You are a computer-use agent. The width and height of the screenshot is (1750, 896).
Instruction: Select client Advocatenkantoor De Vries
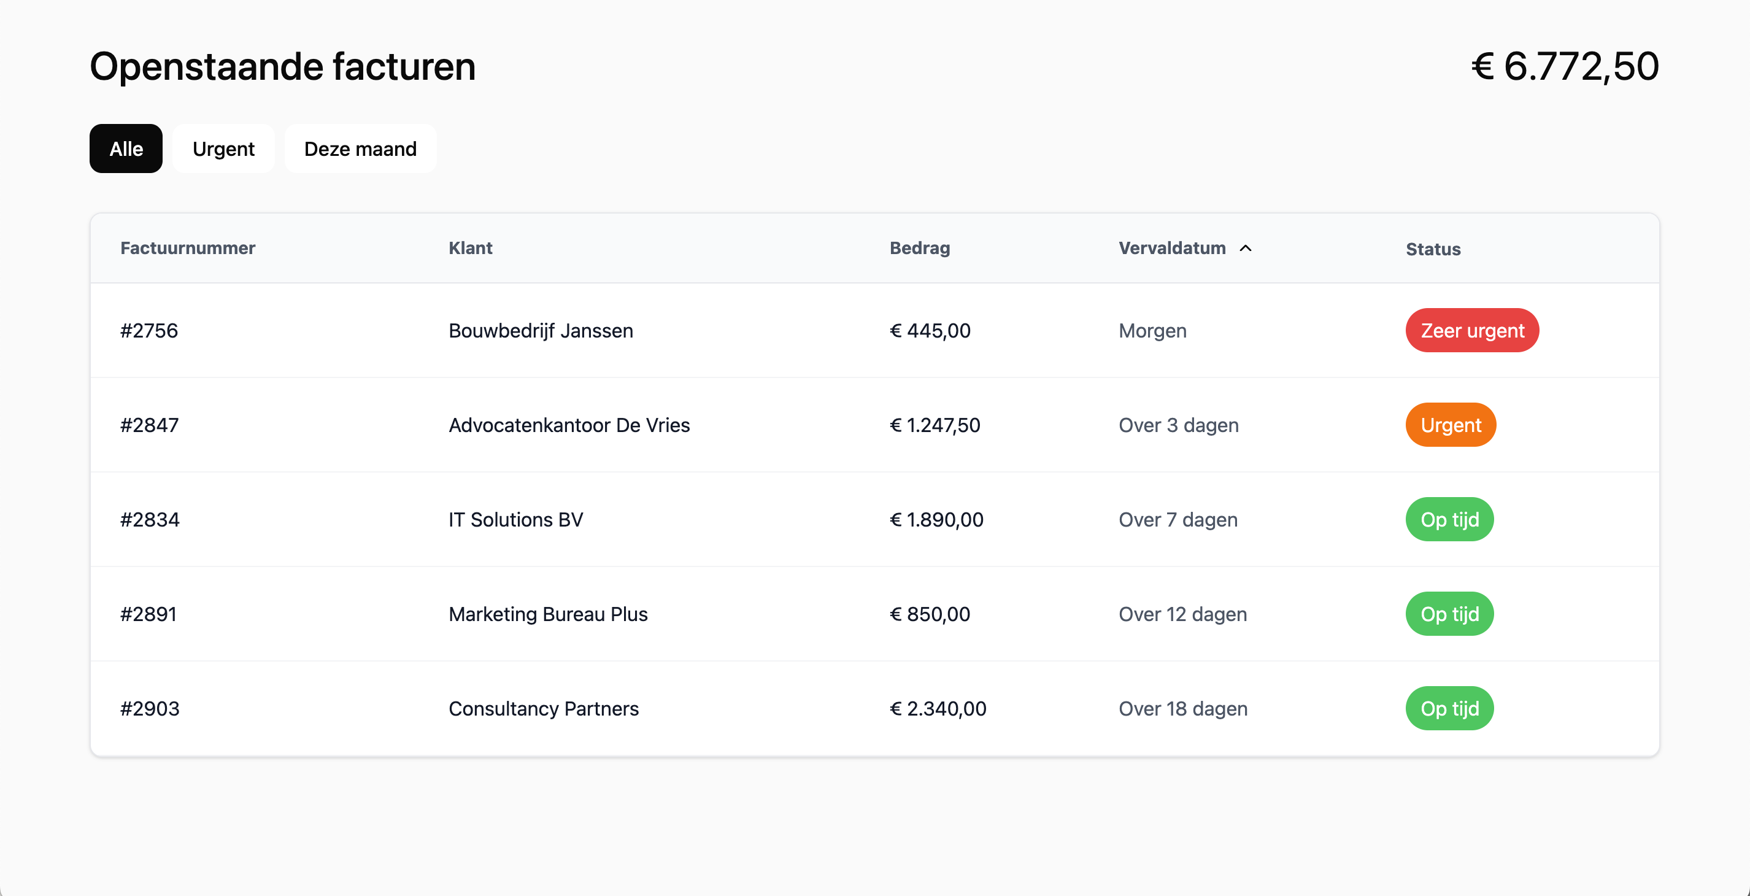point(569,425)
